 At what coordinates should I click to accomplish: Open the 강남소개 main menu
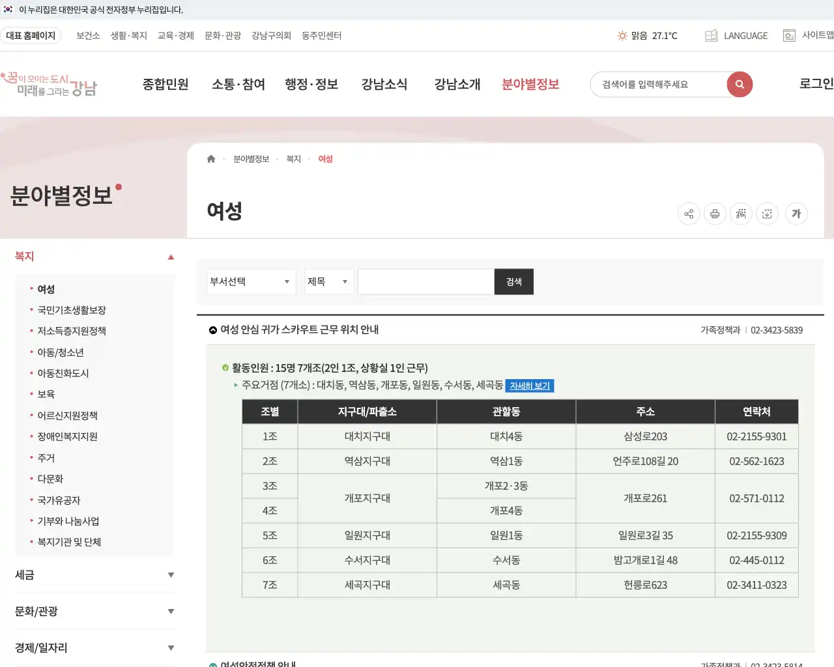(x=457, y=84)
